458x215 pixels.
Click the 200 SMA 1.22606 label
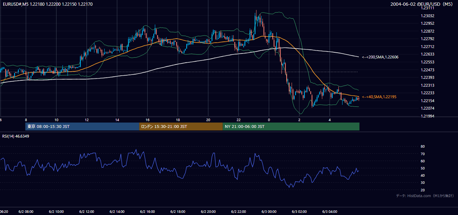380,57
